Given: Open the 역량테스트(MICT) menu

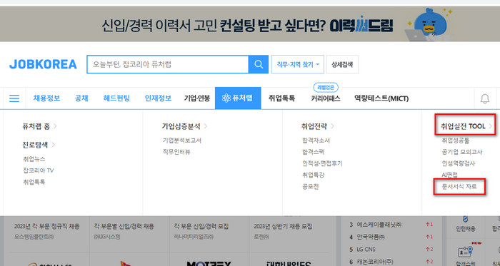Looking at the screenshot, I should (x=381, y=98).
